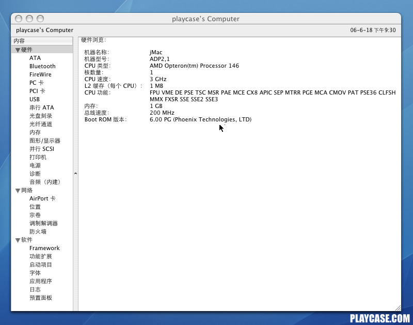Select the 网络 network category row
Screen dimensions: 413x325
tap(42, 190)
